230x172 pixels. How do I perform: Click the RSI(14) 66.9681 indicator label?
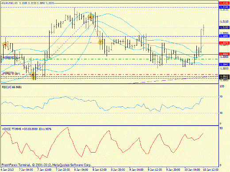12,87
